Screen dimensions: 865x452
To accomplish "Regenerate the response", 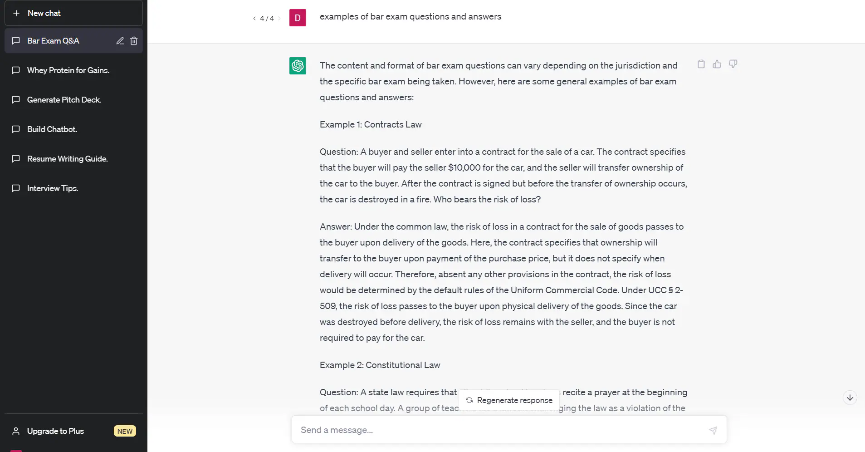I will coord(509,400).
